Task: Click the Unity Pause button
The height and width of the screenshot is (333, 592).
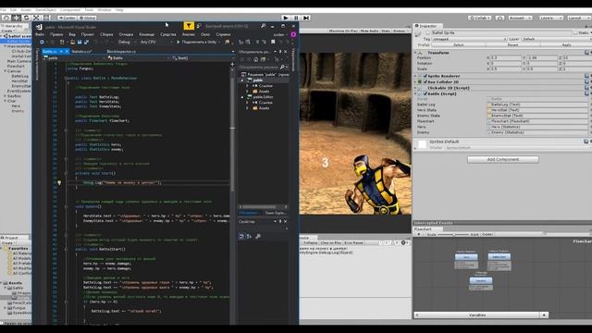Action: [296, 18]
